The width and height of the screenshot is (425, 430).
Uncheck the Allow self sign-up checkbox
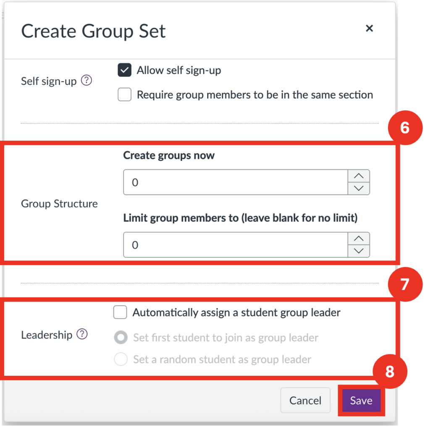click(125, 71)
